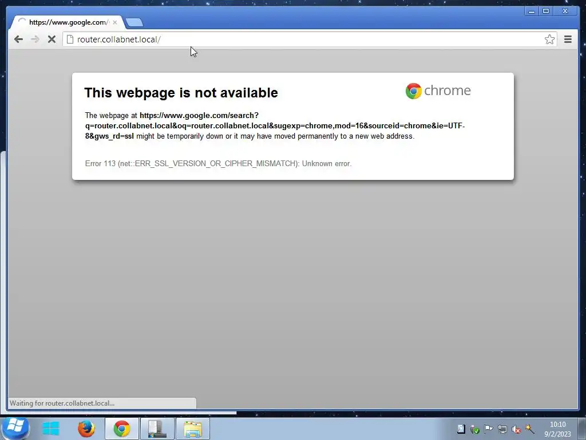Screen dimensions: 586x440
Task: Click the bold google.com search URL text
Action: (275, 125)
